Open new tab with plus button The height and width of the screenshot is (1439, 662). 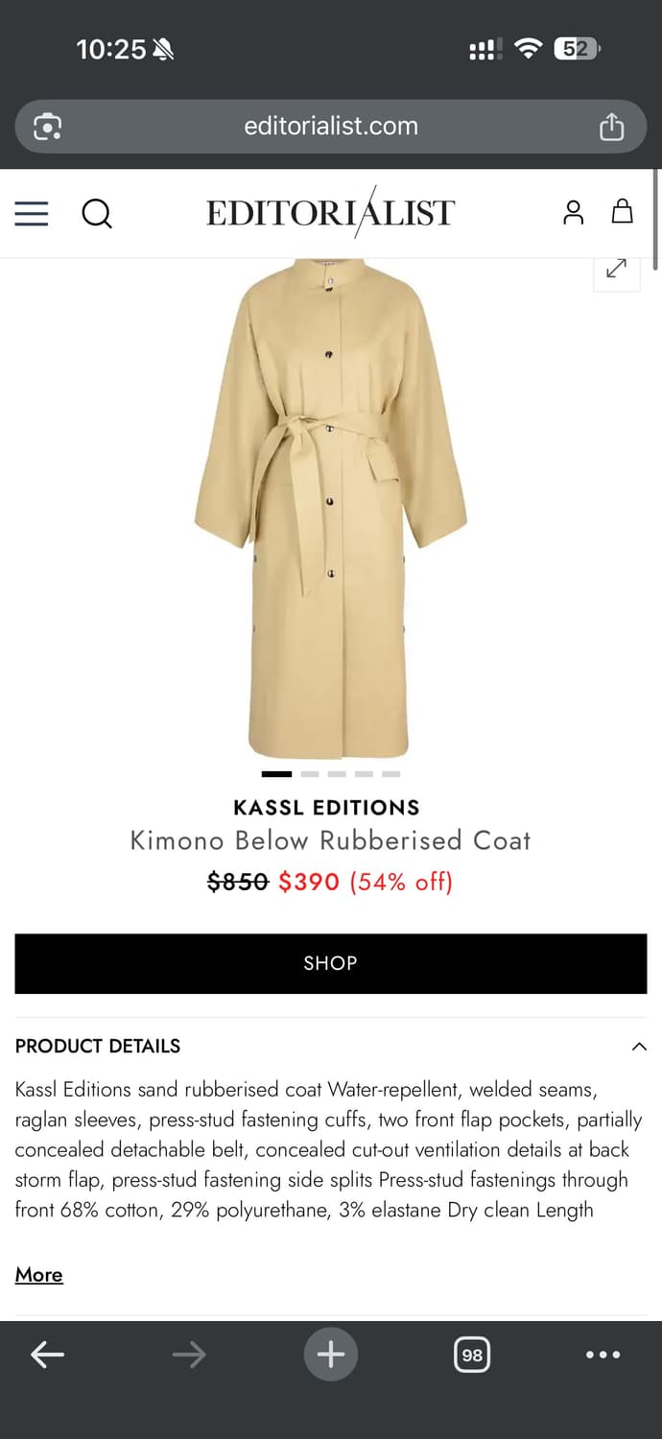coord(331,1355)
